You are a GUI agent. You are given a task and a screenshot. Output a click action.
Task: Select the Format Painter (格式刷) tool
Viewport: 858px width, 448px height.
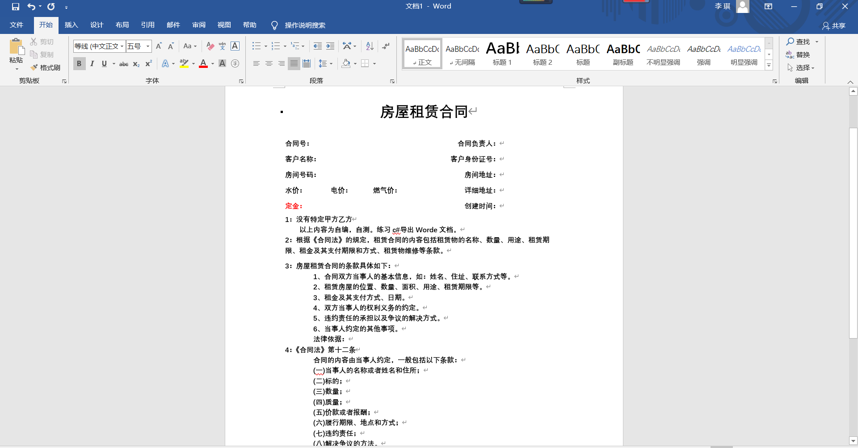pyautogui.click(x=45, y=67)
